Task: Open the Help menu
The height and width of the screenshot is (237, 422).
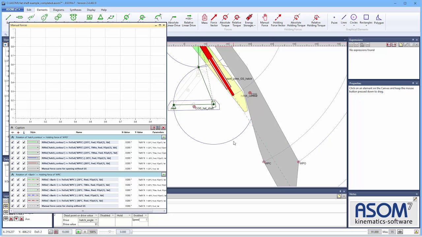Action: click(x=104, y=10)
